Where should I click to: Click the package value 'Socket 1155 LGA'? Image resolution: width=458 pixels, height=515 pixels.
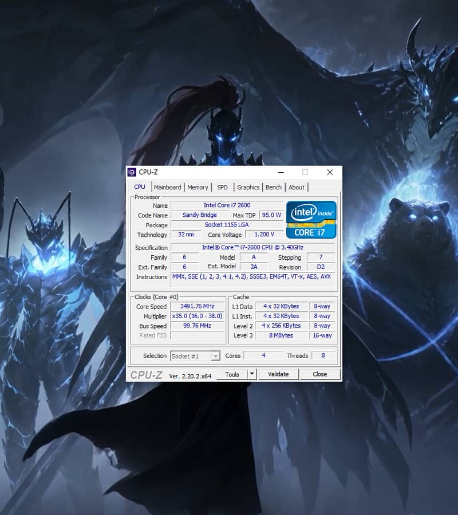click(x=227, y=225)
